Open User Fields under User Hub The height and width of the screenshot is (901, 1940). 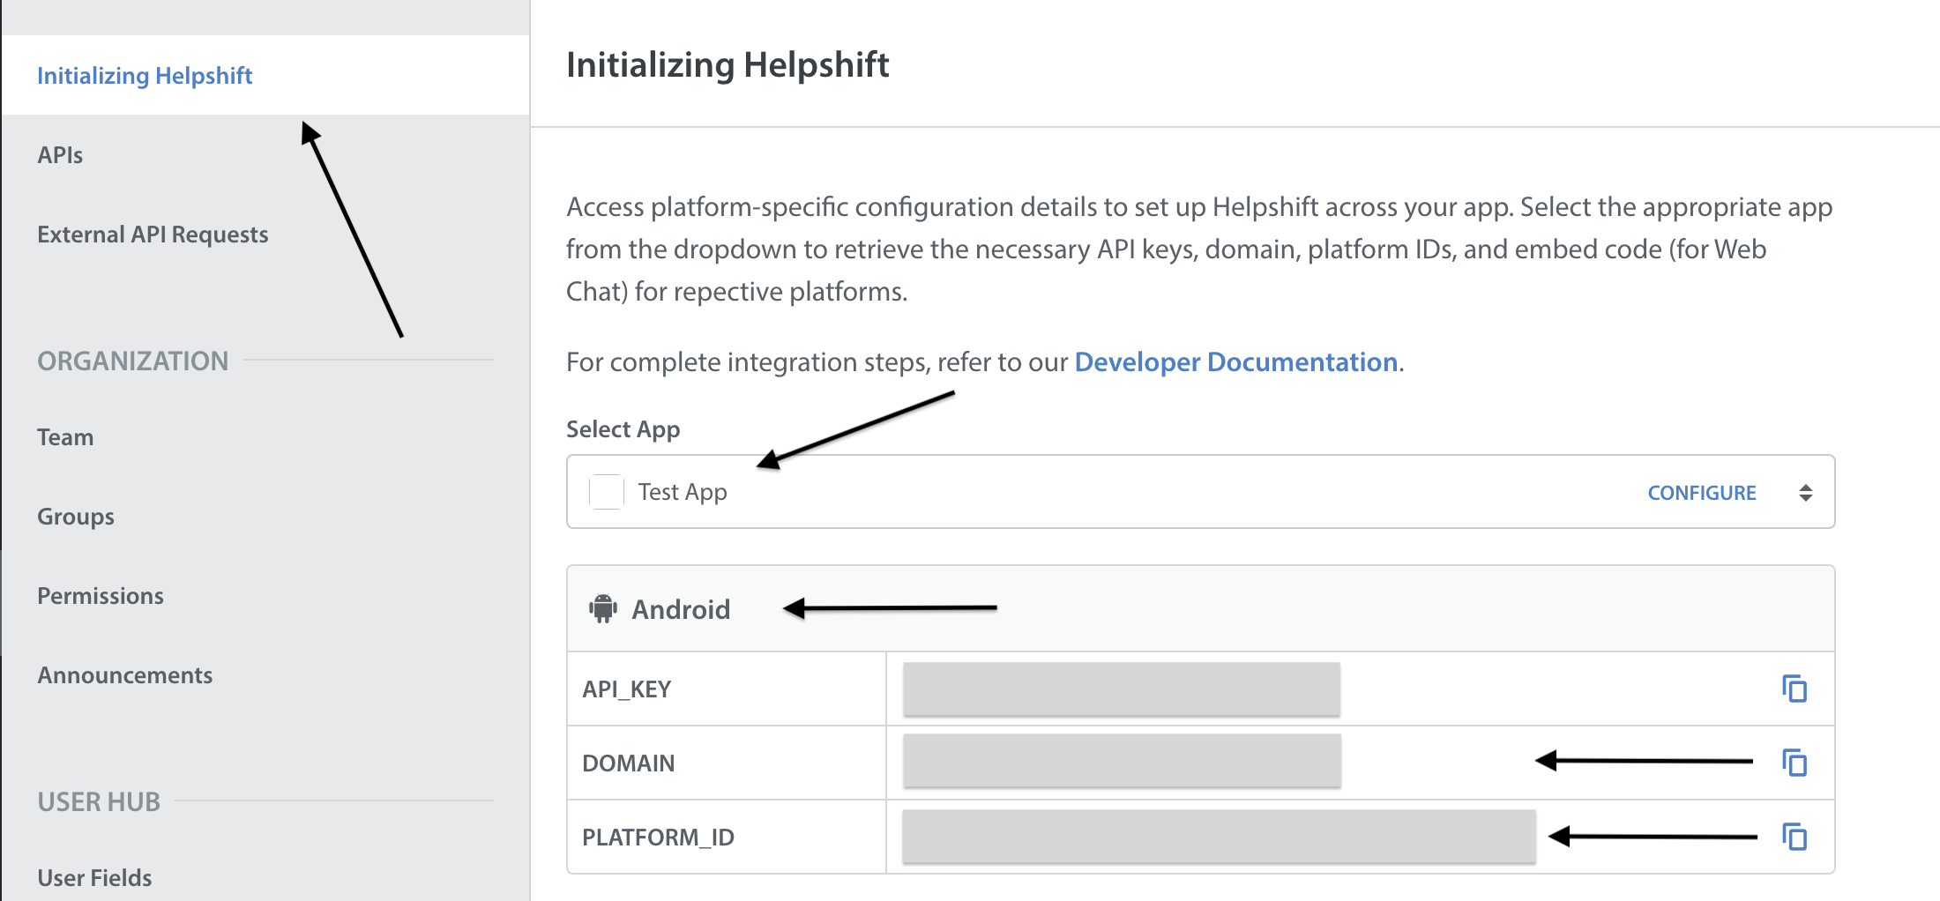coord(94,878)
